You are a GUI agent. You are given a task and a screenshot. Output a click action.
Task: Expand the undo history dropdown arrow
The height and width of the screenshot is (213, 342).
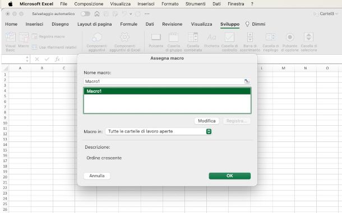click(x=131, y=14)
